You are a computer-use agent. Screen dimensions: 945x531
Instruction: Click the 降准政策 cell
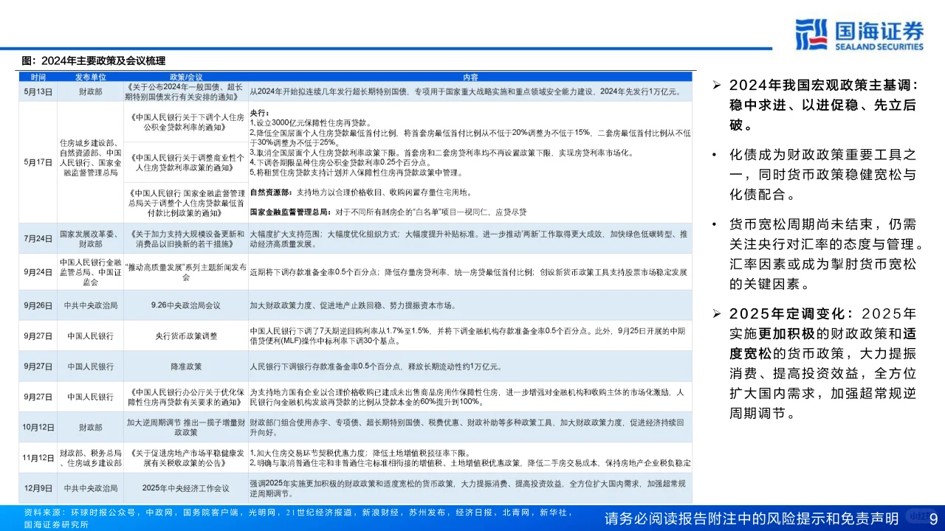click(x=186, y=366)
